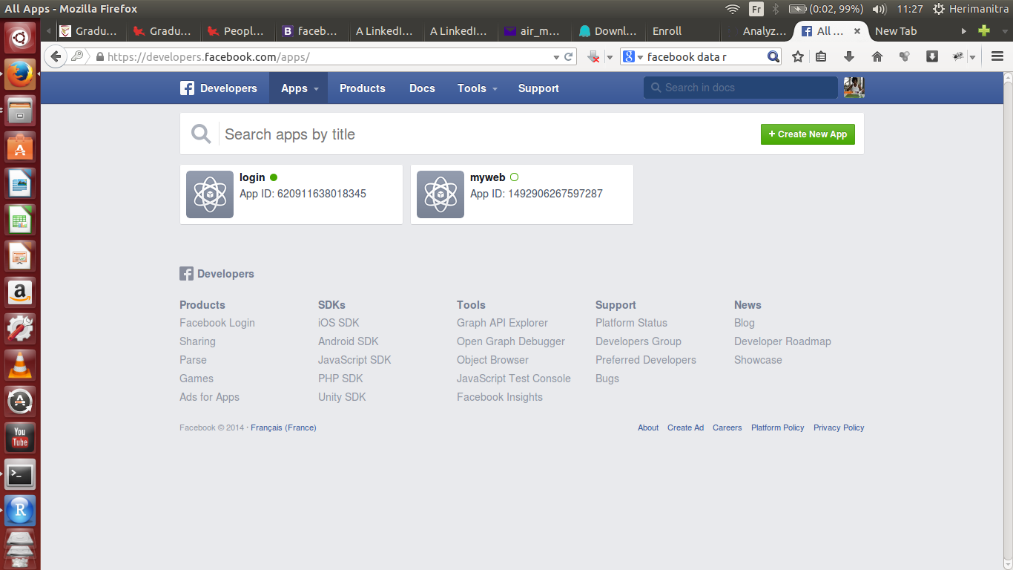Click the hollow status circle beside myweb

click(515, 177)
